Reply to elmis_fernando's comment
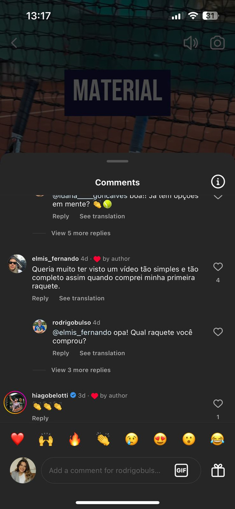Image resolution: width=235 pixels, height=509 pixels. [x=40, y=298]
